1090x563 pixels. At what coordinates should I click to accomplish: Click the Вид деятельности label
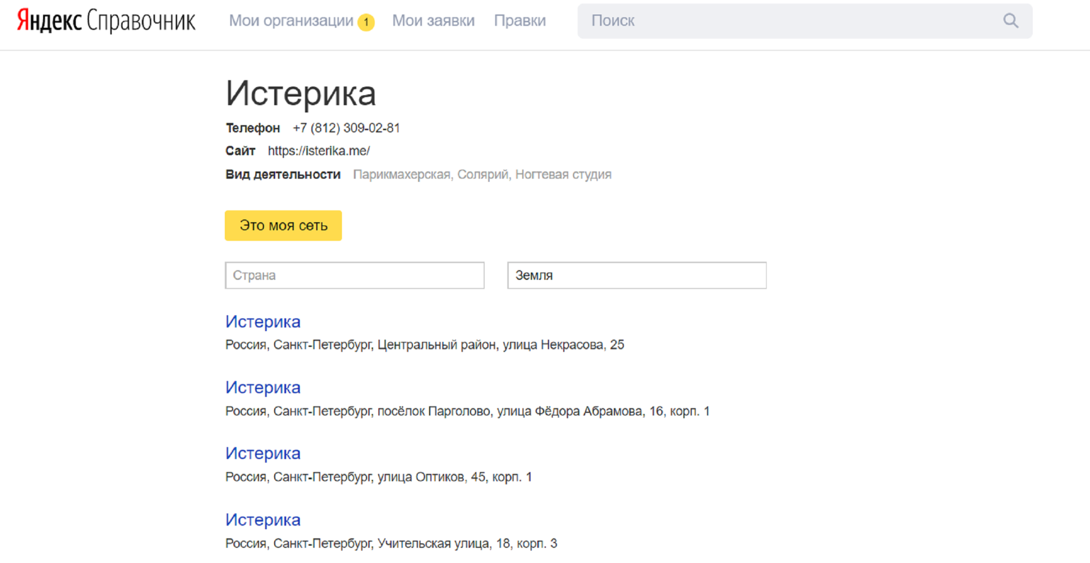pyautogui.click(x=283, y=174)
